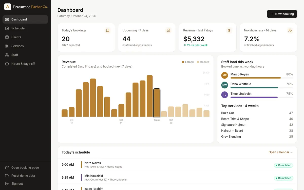The height and width of the screenshot is (190, 304).
Task: Click the Grey Blending row
Action: click(x=257, y=137)
